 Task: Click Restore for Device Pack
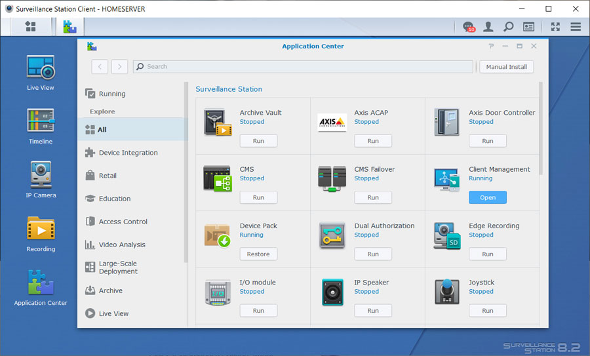click(258, 254)
